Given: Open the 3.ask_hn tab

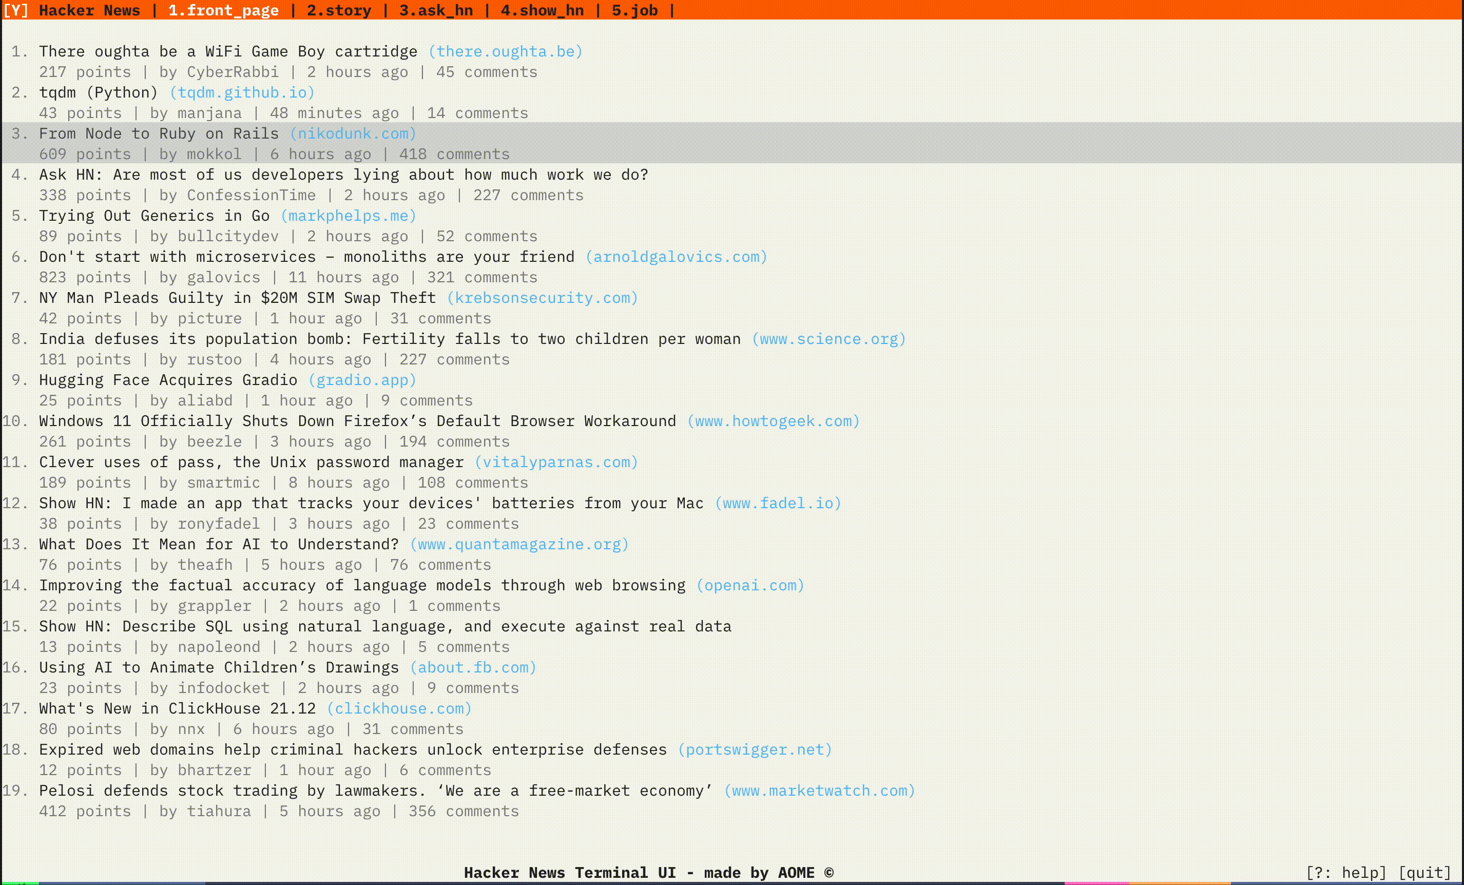Looking at the screenshot, I should tap(435, 10).
